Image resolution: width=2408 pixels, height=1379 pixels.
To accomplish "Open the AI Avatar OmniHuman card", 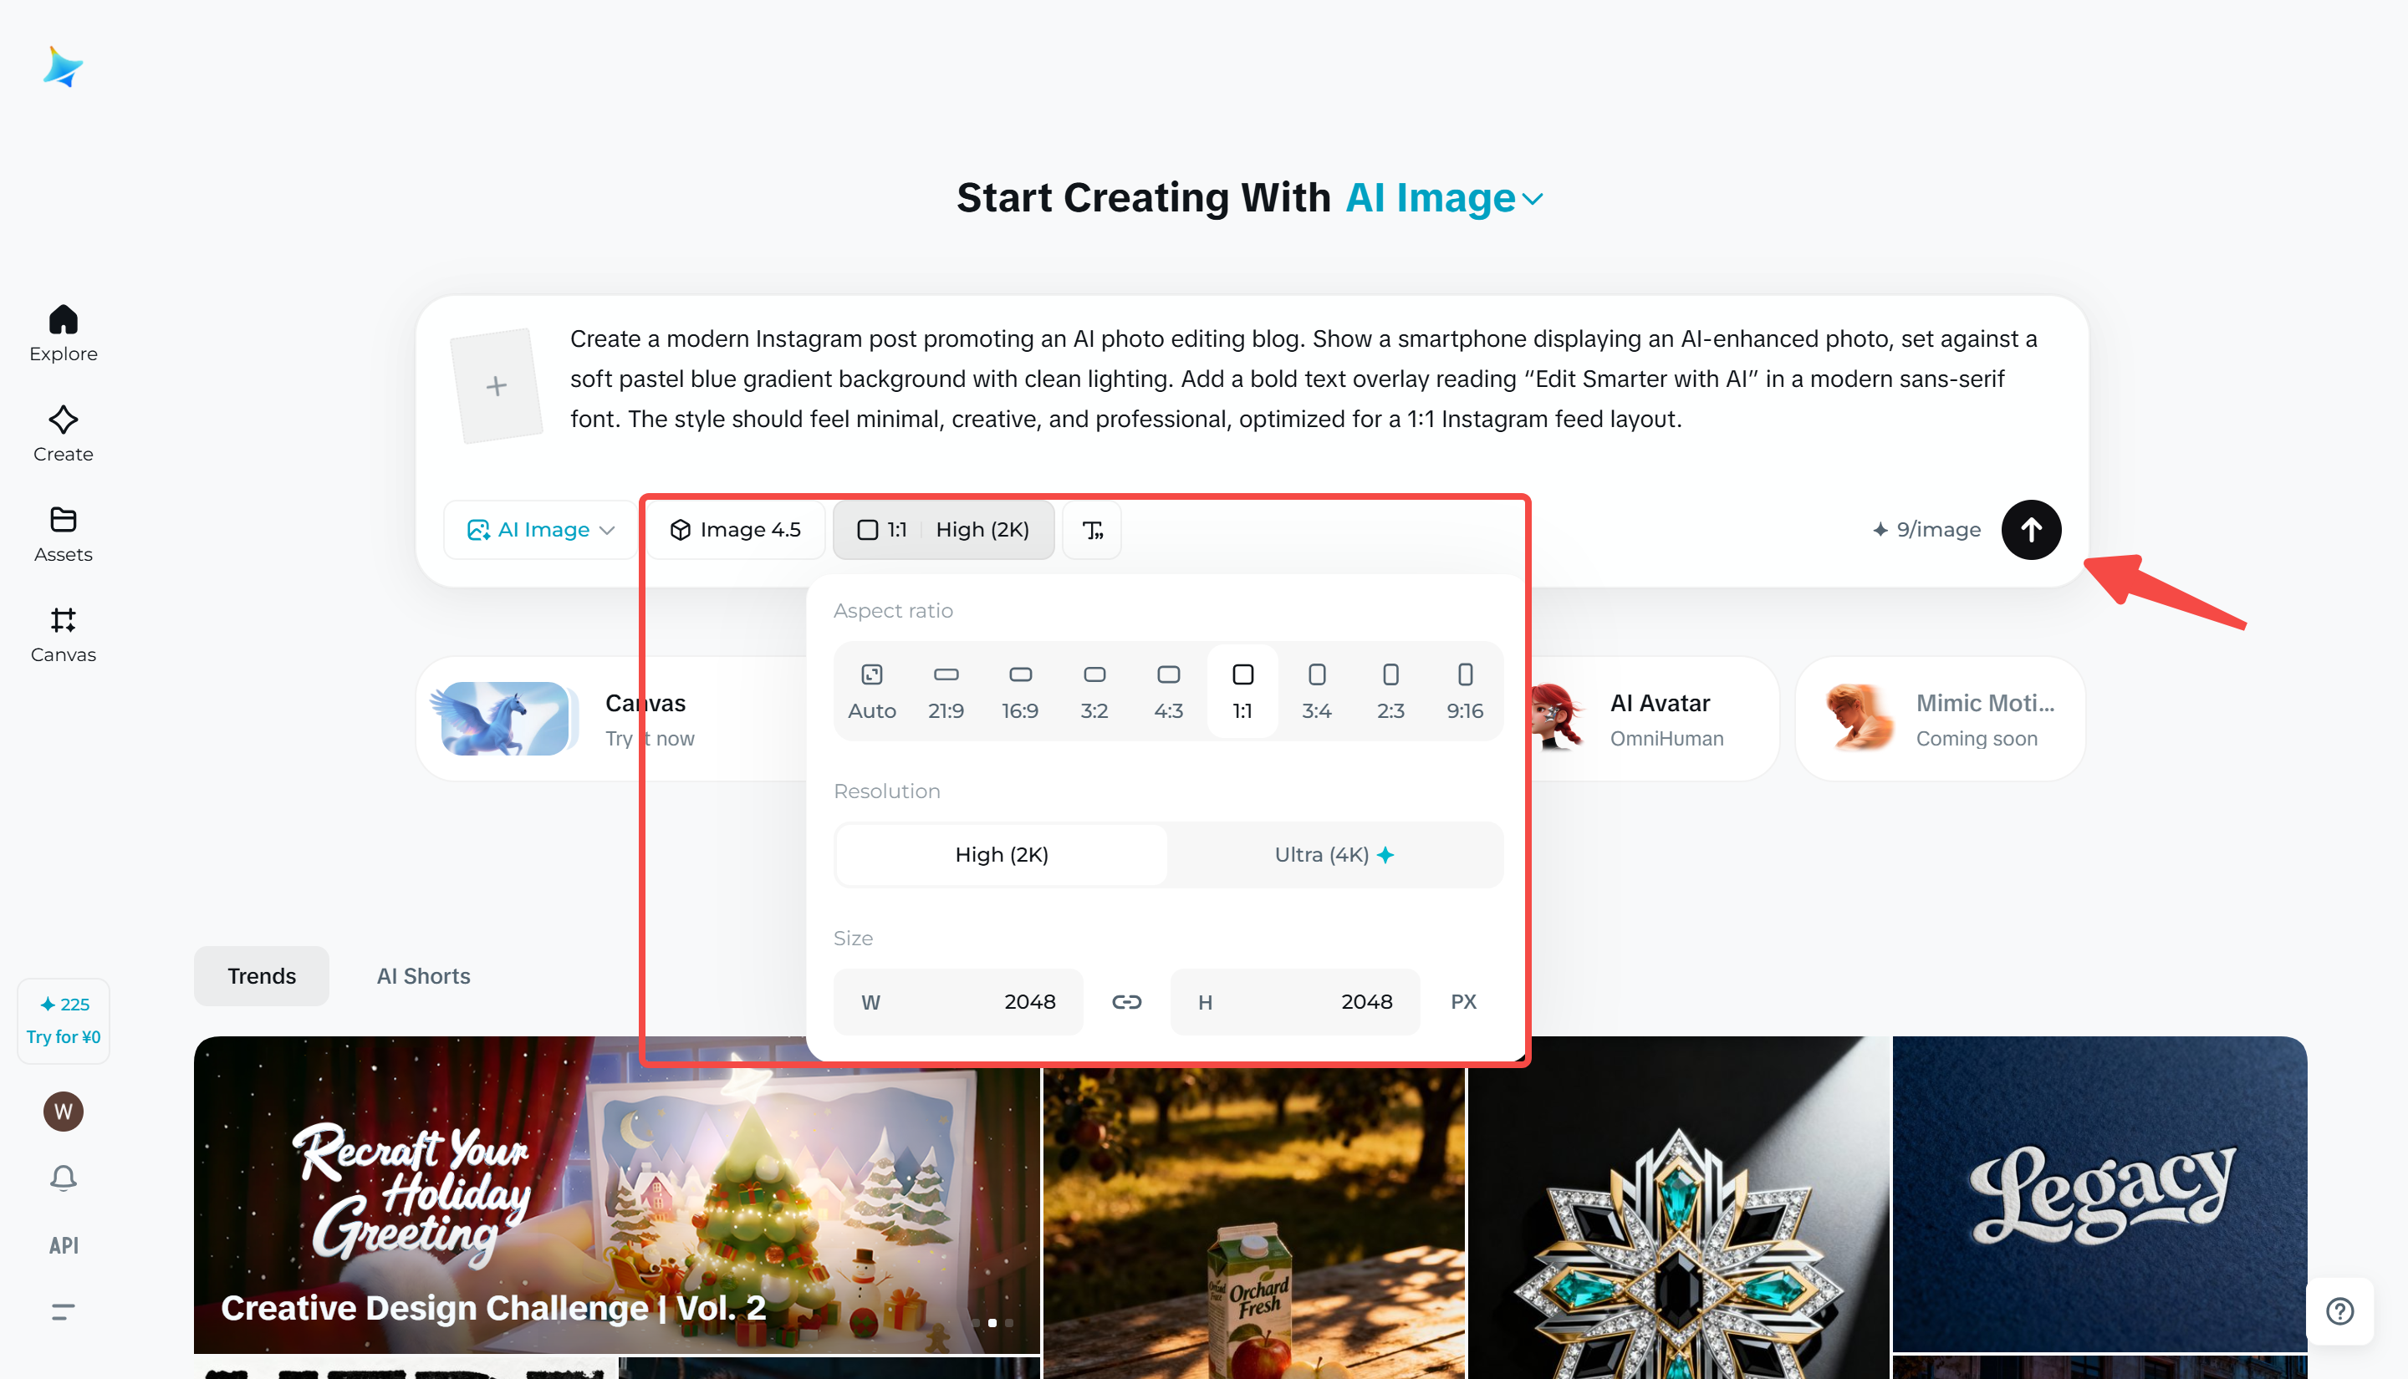I will coord(1654,720).
